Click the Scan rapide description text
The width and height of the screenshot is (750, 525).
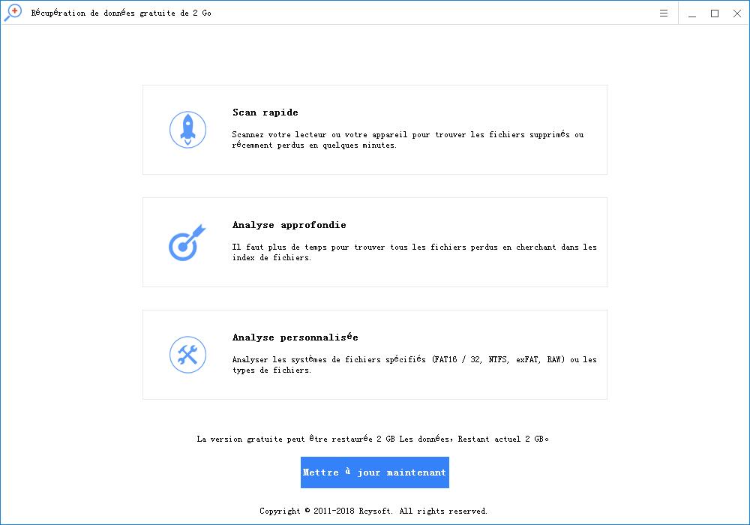pyautogui.click(x=408, y=139)
